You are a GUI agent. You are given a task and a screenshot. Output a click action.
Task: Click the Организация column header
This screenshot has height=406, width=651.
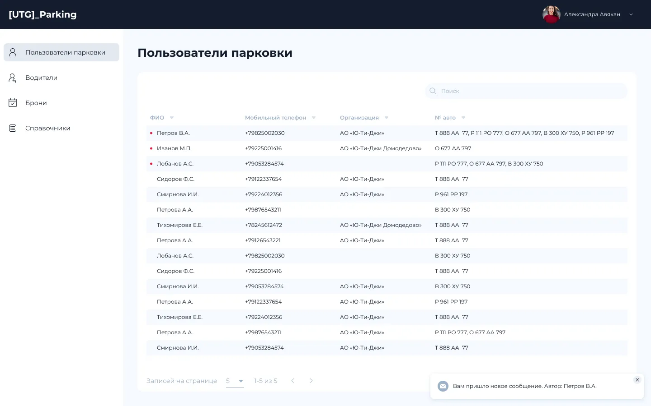click(x=359, y=118)
